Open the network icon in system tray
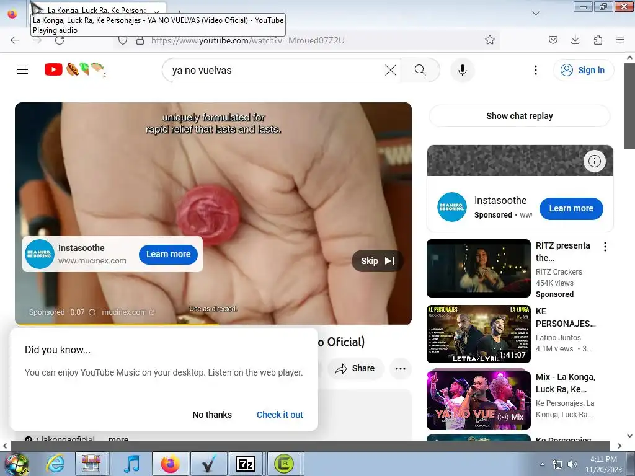The width and height of the screenshot is (635, 476). 557,464
